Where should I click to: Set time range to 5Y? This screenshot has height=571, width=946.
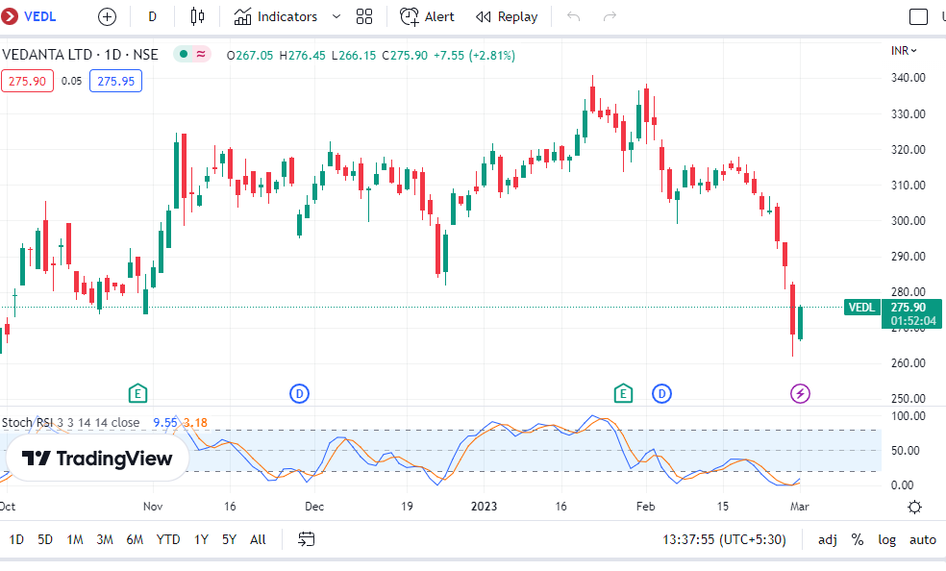tap(229, 539)
